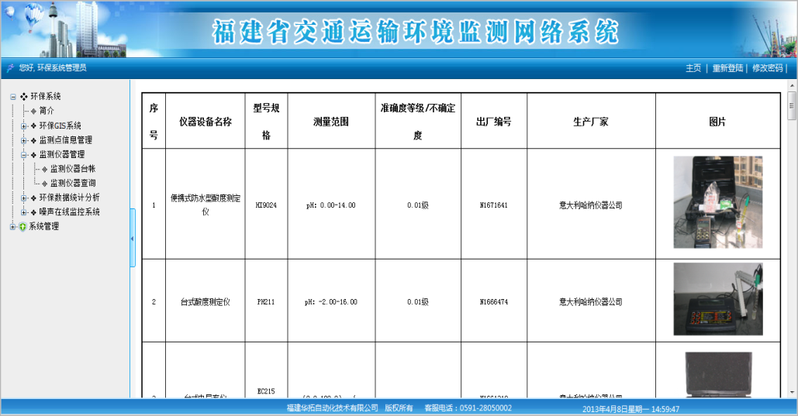The width and height of the screenshot is (798, 416).
Task: Click 意大利哈纳仪器公司 in row 2
Action: coord(591,302)
